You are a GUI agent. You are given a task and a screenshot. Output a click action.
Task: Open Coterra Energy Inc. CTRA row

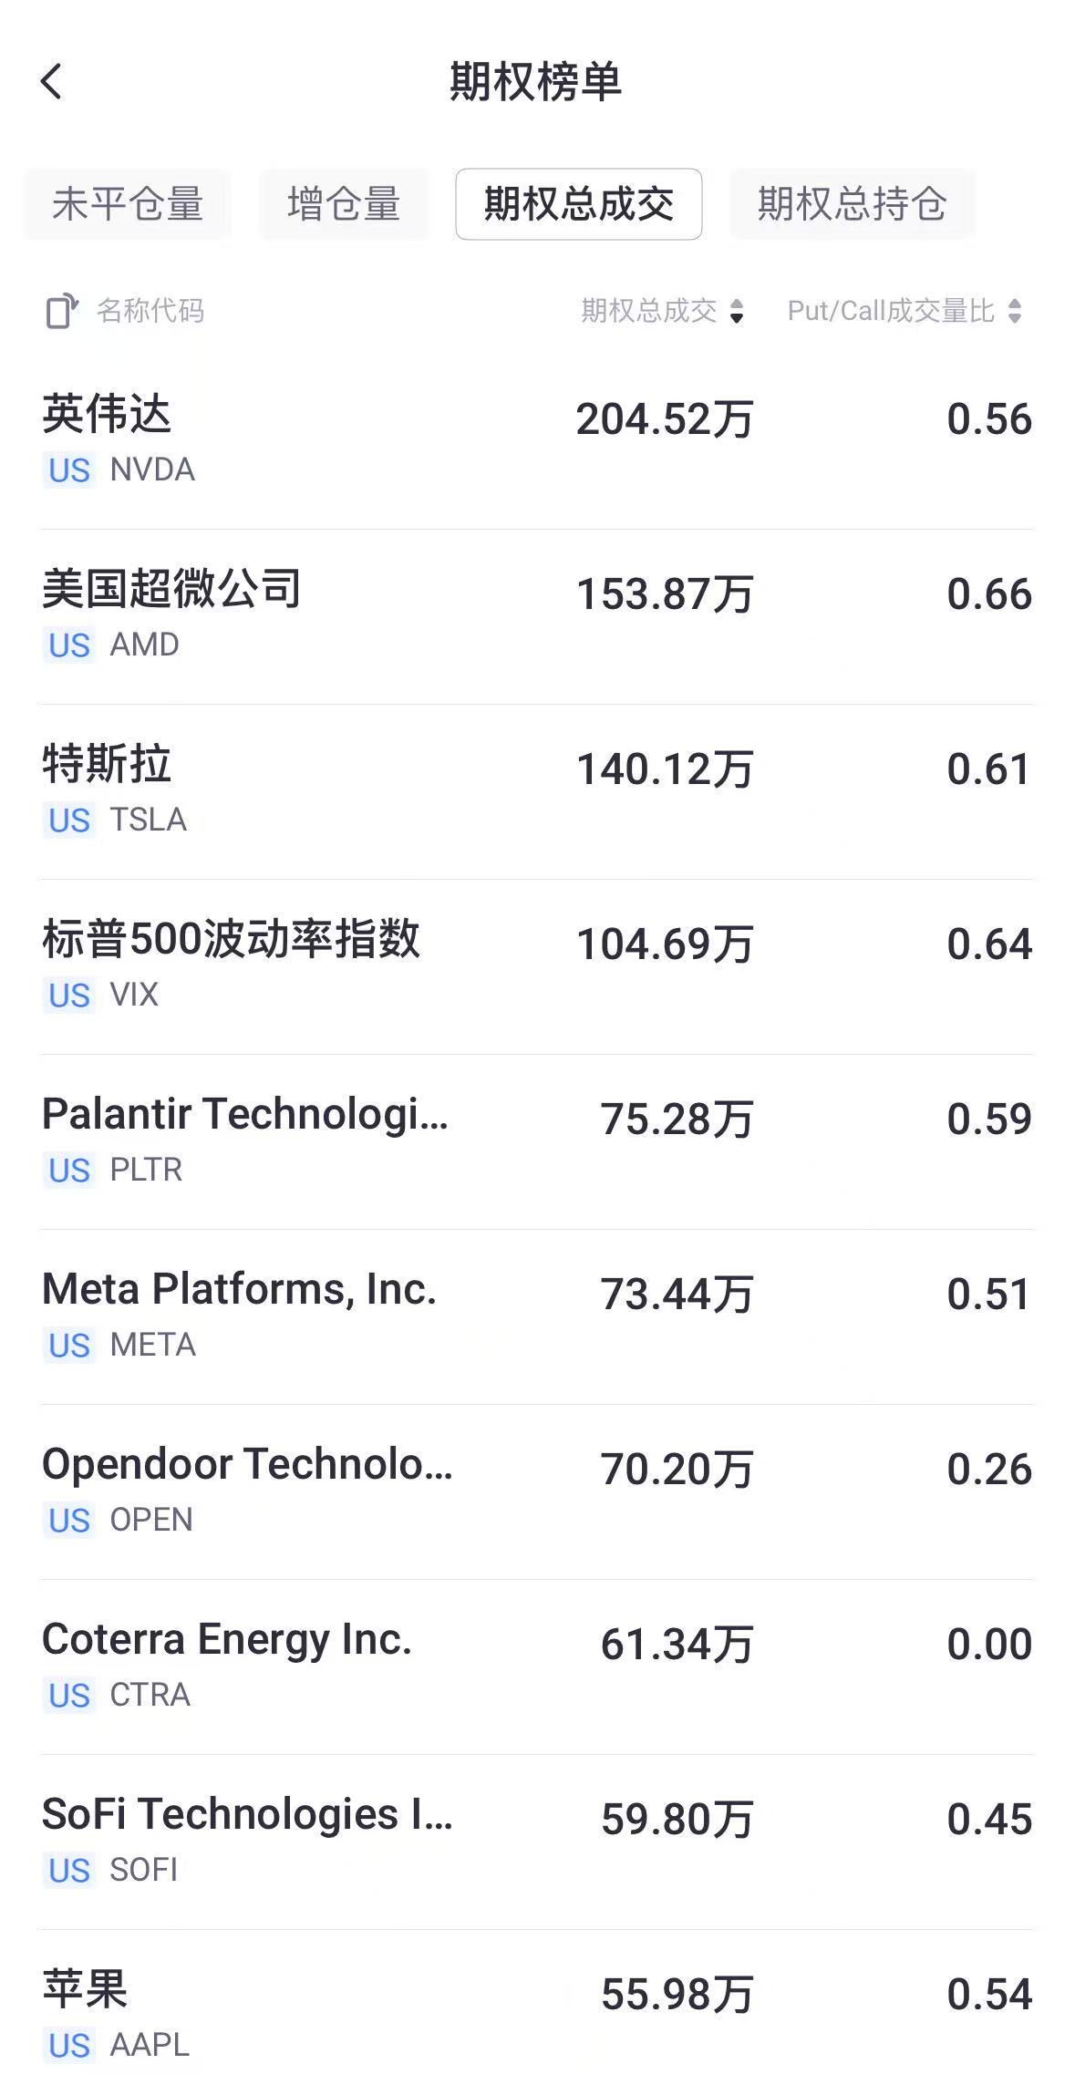(536, 1666)
